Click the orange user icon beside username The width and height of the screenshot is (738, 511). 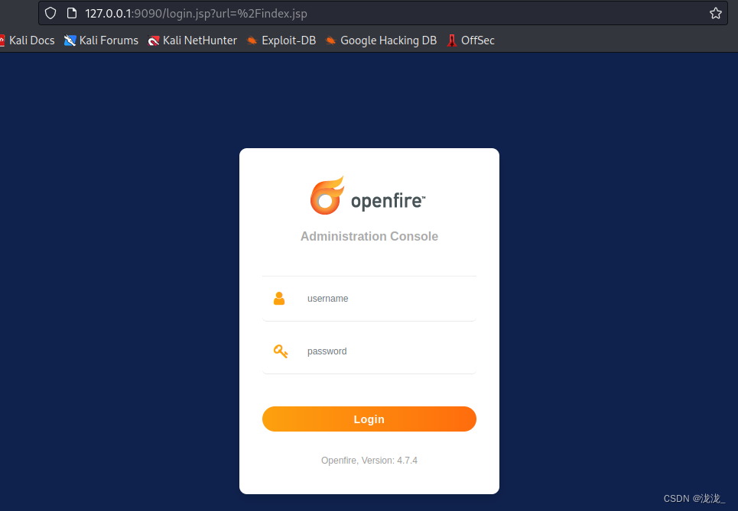pyautogui.click(x=279, y=299)
